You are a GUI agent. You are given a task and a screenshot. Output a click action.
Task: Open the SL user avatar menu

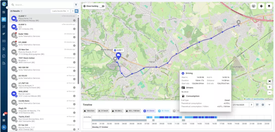tap(4, 127)
